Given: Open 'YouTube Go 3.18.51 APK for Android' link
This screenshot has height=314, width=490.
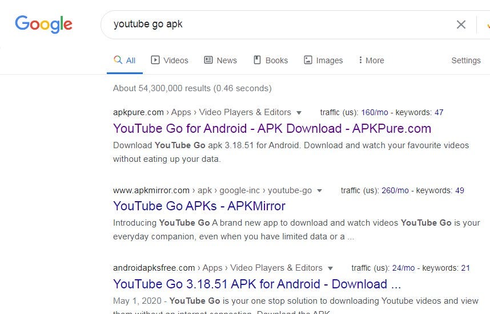Looking at the screenshot, I should 257,284.
